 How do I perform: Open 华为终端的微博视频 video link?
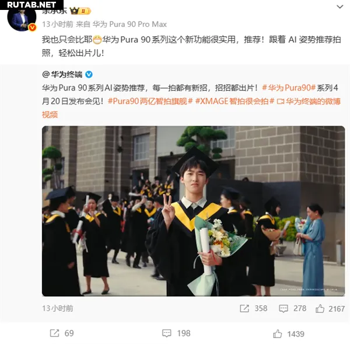tap(191, 107)
